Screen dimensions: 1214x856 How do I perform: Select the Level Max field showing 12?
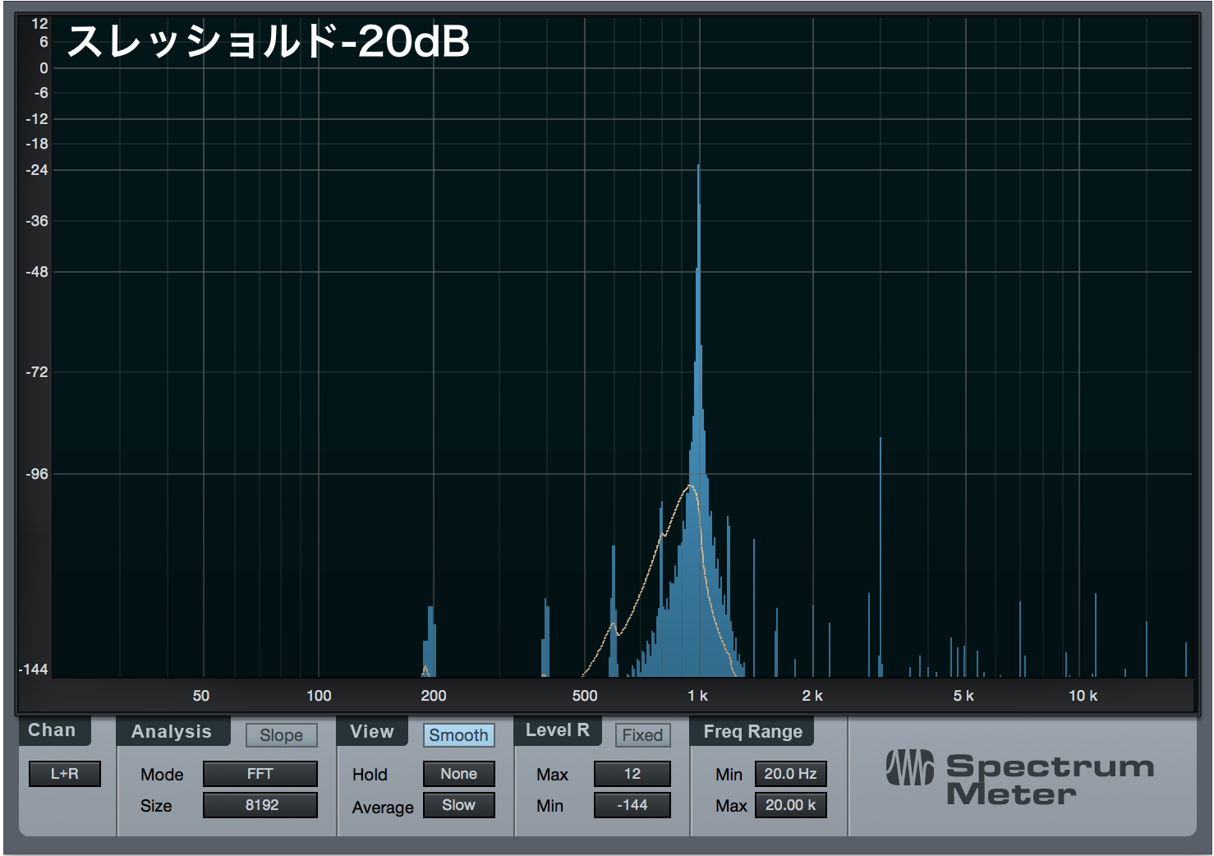tap(632, 774)
